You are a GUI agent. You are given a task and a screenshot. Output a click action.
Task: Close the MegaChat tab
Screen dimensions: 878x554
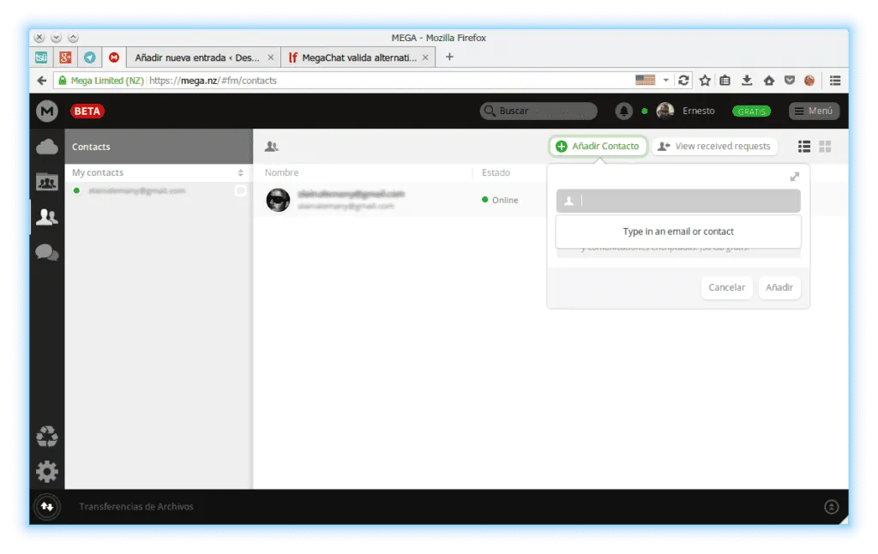[425, 57]
